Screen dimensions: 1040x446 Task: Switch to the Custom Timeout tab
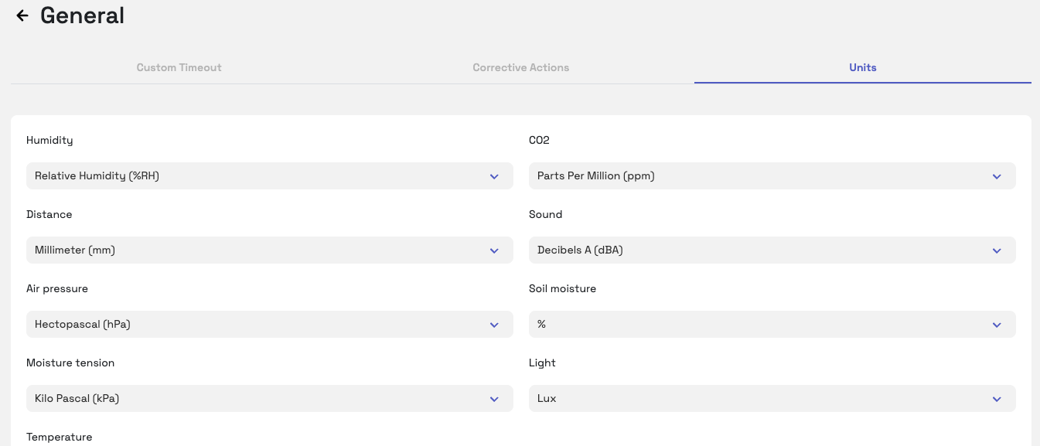coord(179,67)
